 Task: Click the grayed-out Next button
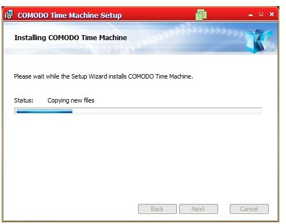[199, 209]
